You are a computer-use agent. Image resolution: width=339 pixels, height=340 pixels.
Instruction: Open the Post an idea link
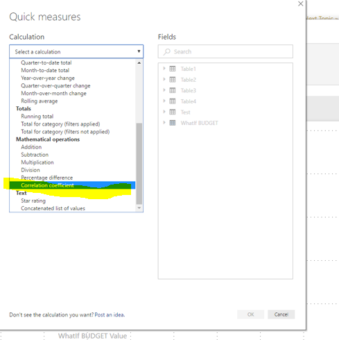tap(110, 315)
